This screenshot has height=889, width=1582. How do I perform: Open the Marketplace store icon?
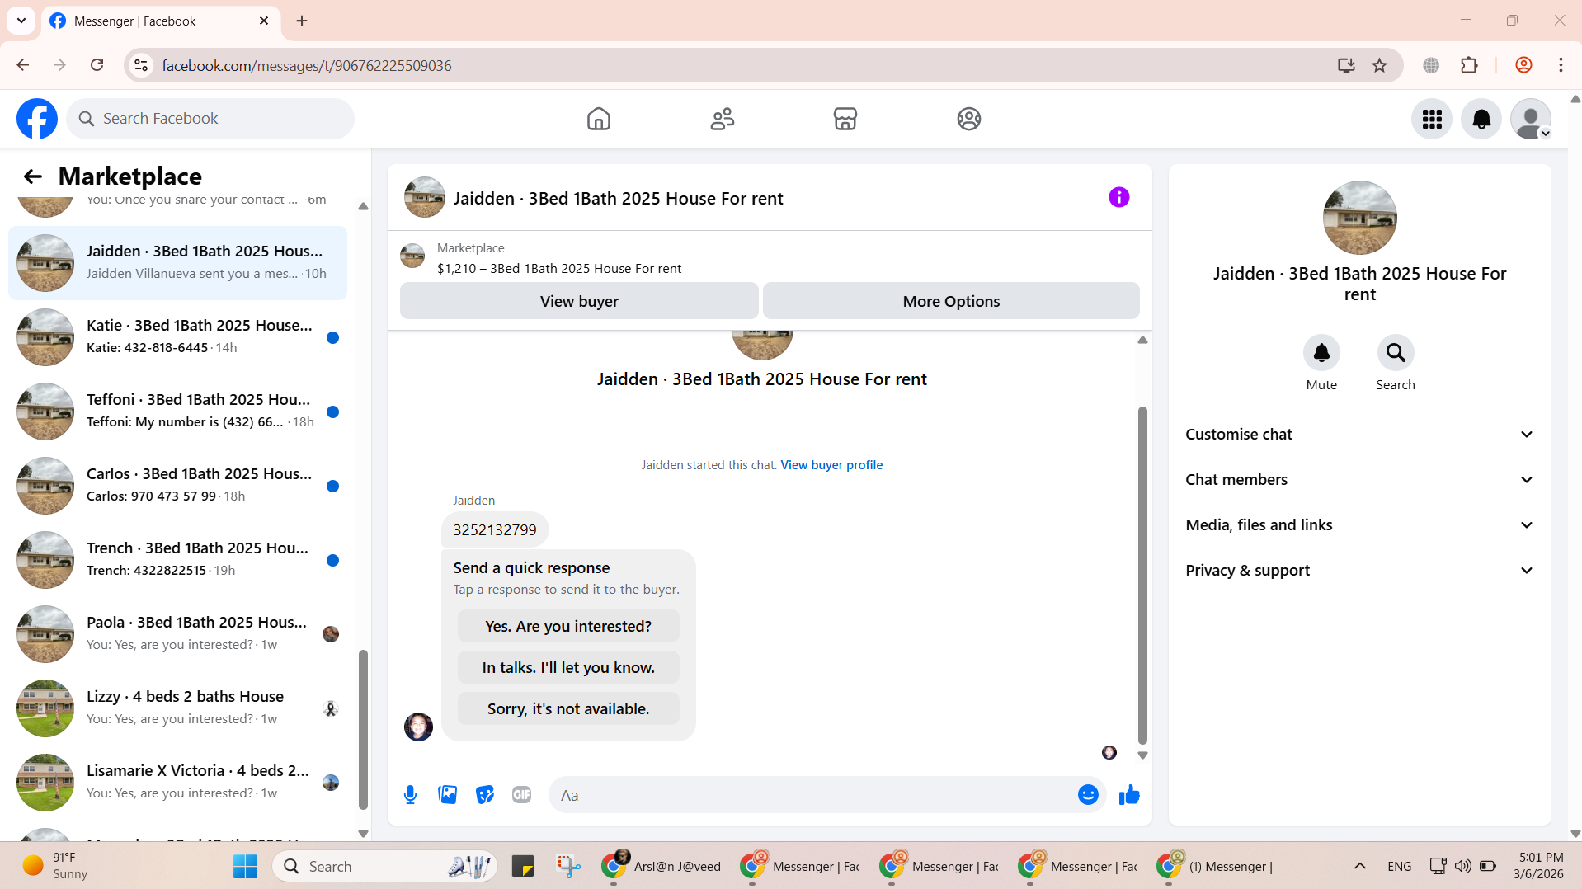(x=845, y=119)
